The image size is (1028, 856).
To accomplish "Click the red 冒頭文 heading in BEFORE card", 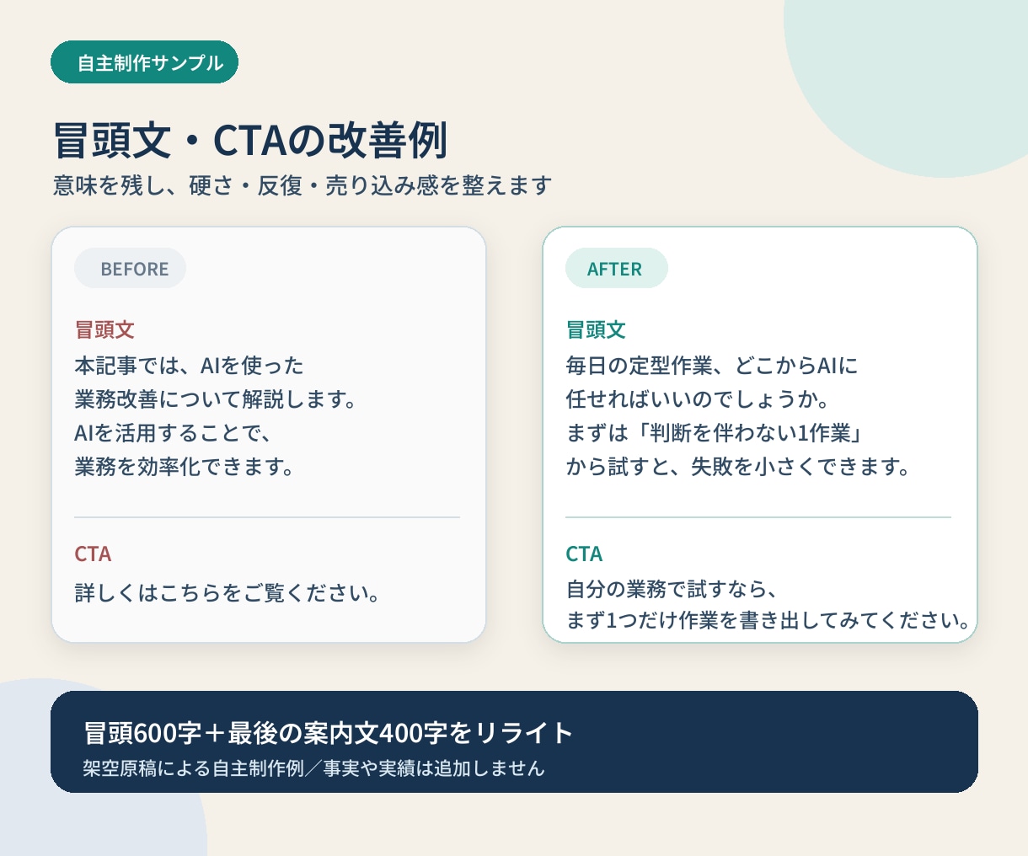I will pyautogui.click(x=104, y=329).
